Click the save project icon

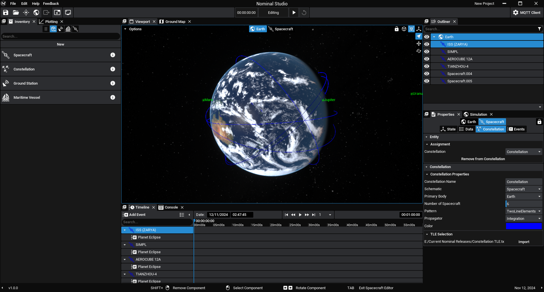coord(6,12)
